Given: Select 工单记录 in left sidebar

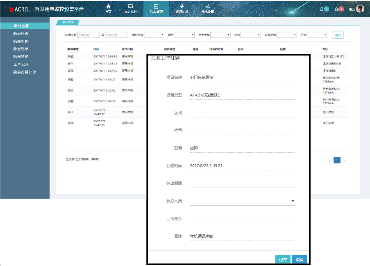Looking at the screenshot, I should [x=21, y=64].
